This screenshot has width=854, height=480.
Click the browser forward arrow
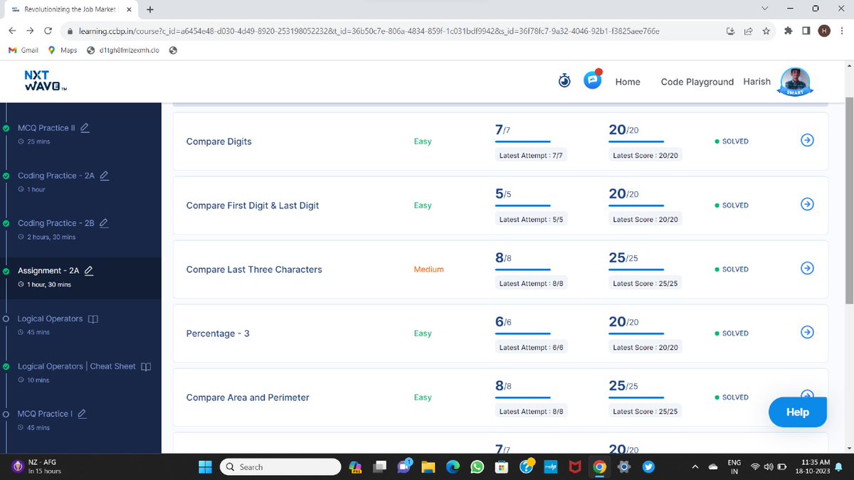point(30,31)
